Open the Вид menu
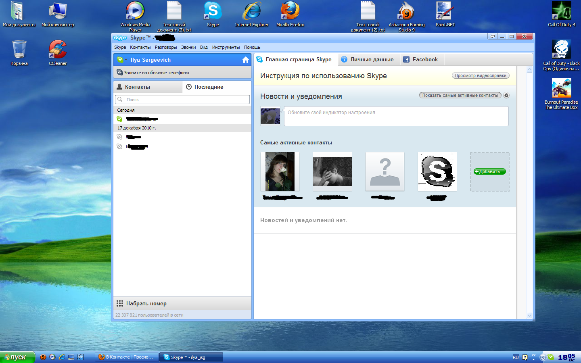 tap(204, 47)
